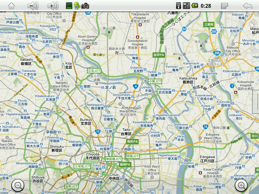The height and width of the screenshot is (194, 259).
Task: Tap the Chuo 中央区 ward label
Action: click(114, 177)
